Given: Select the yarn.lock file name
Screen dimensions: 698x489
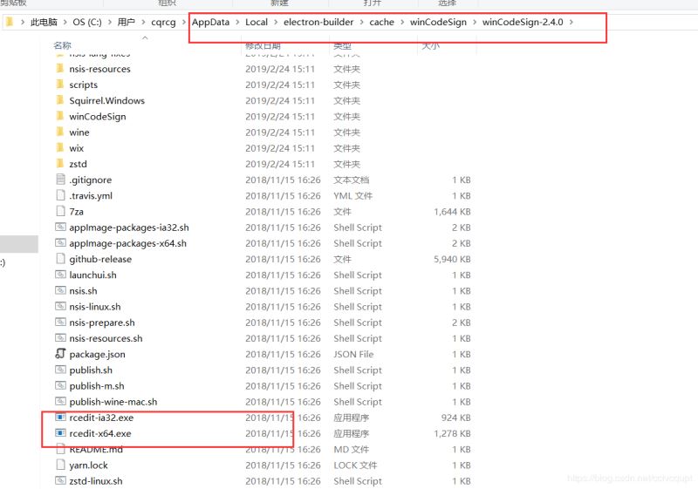Looking at the screenshot, I should click(89, 465).
